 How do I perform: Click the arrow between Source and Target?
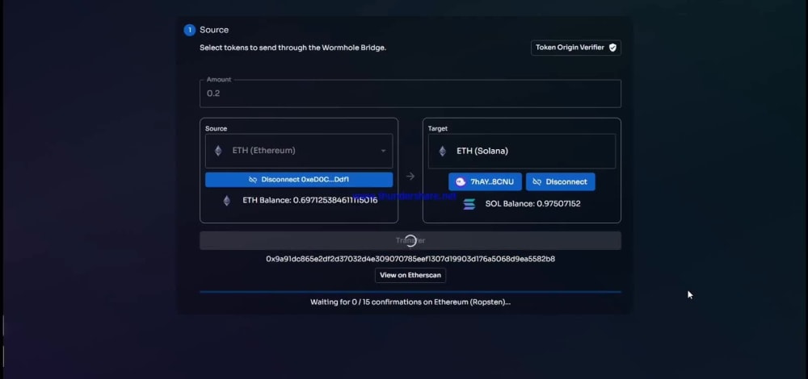[410, 177]
